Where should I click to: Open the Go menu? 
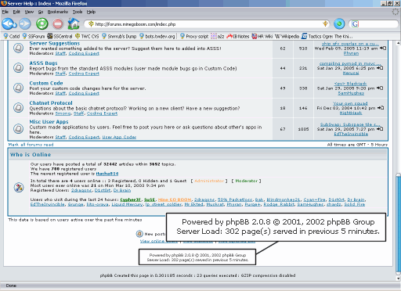(41, 12)
